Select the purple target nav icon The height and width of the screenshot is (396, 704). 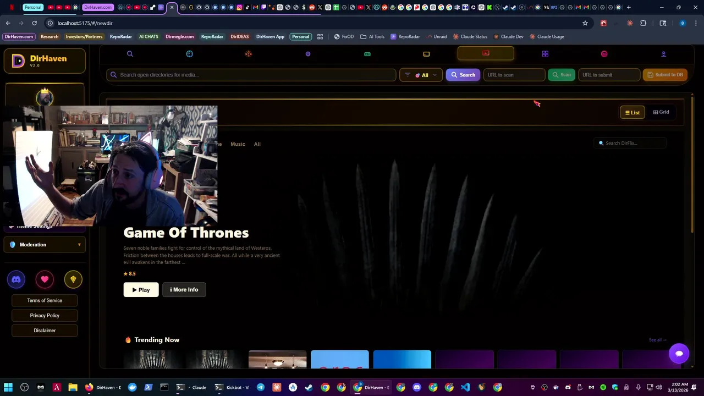308,54
